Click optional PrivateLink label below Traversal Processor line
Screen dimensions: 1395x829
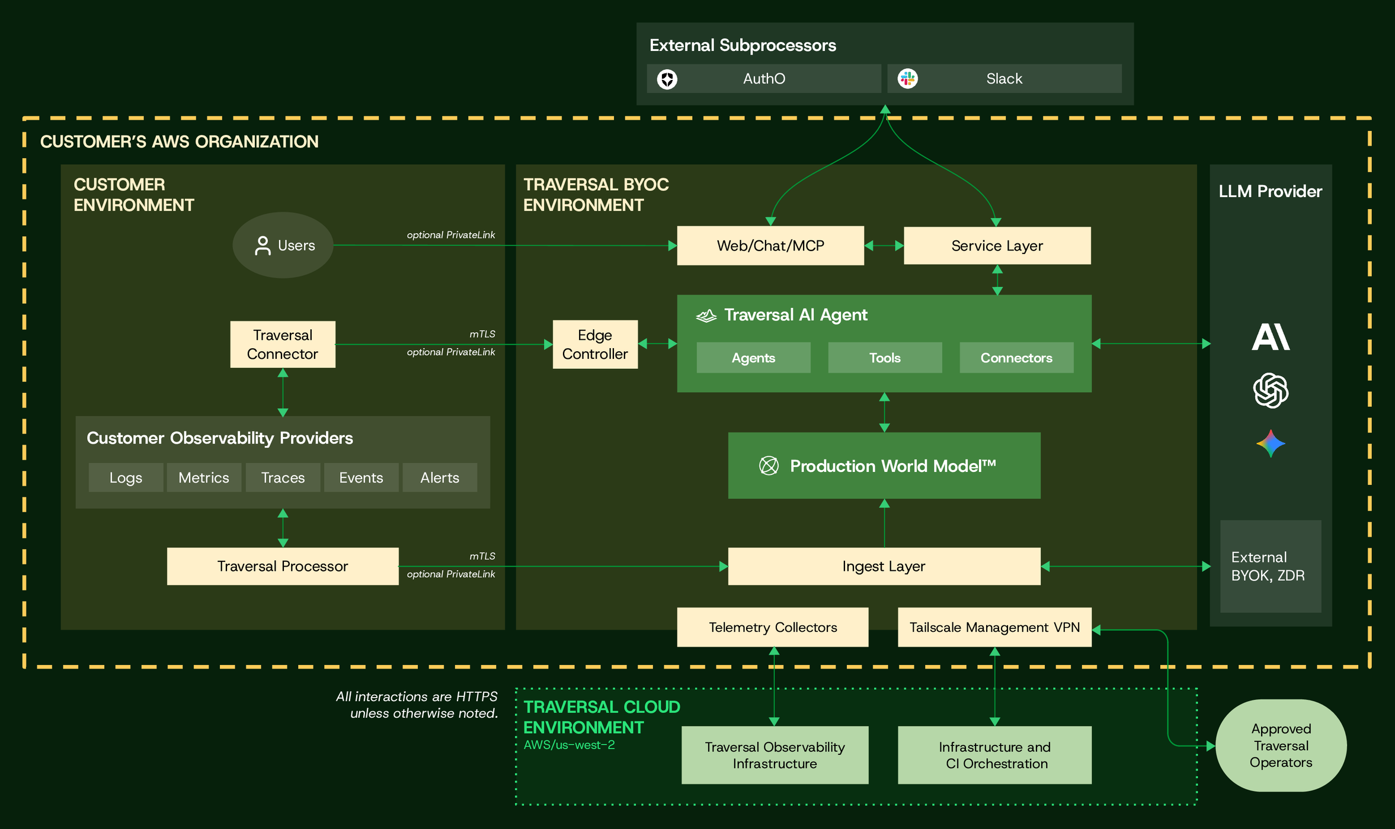pyautogui.click(x=451, y=574)
